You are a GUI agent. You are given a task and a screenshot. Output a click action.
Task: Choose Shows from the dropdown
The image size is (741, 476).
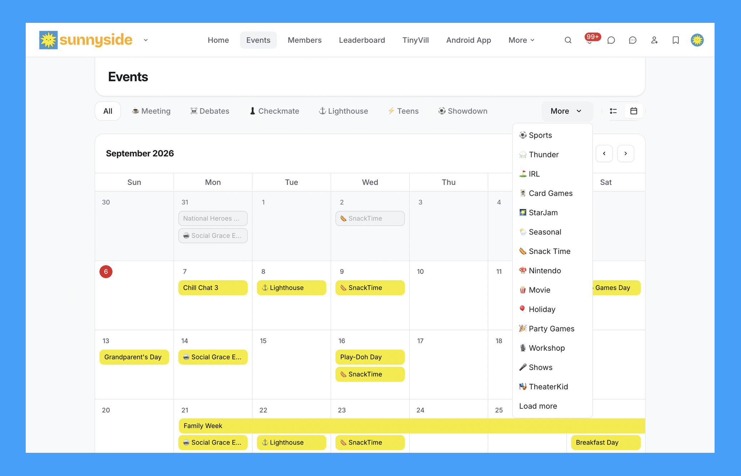pos(552,367)
